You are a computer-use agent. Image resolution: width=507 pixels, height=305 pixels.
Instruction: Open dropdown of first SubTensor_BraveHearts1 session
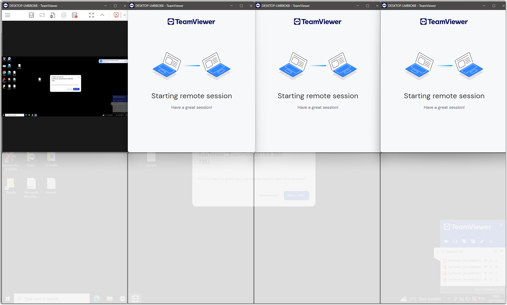pyautogui.click(x=485, y=260)
